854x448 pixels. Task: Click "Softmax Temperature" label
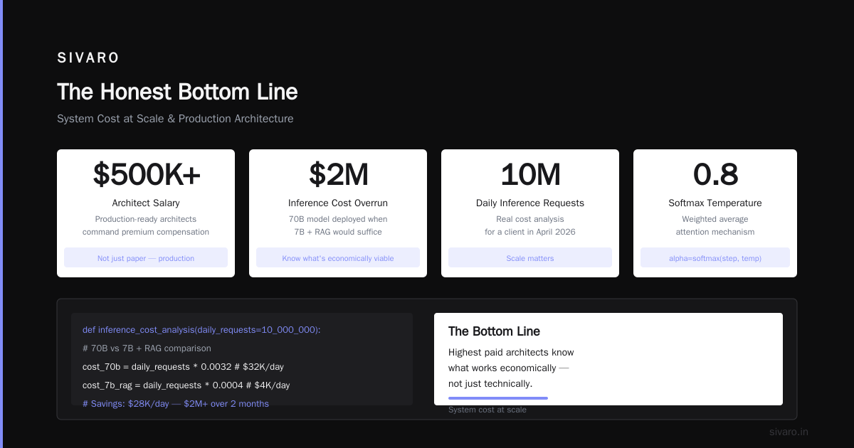pos(715,203)
